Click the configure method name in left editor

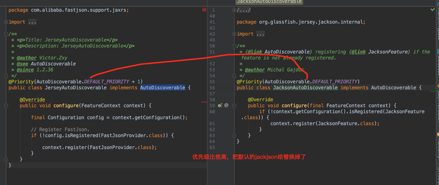(66, 106)
